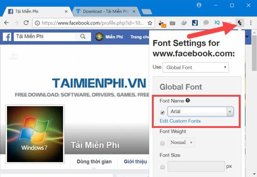Click the Chrome profile avatar icon
This screenshot has height=177, width=257.
199,5
